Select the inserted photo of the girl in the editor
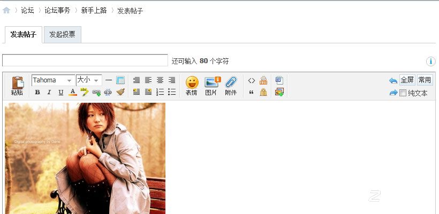Image resolution: width=439 pixels, height=214 pixels. click(85, 158)
